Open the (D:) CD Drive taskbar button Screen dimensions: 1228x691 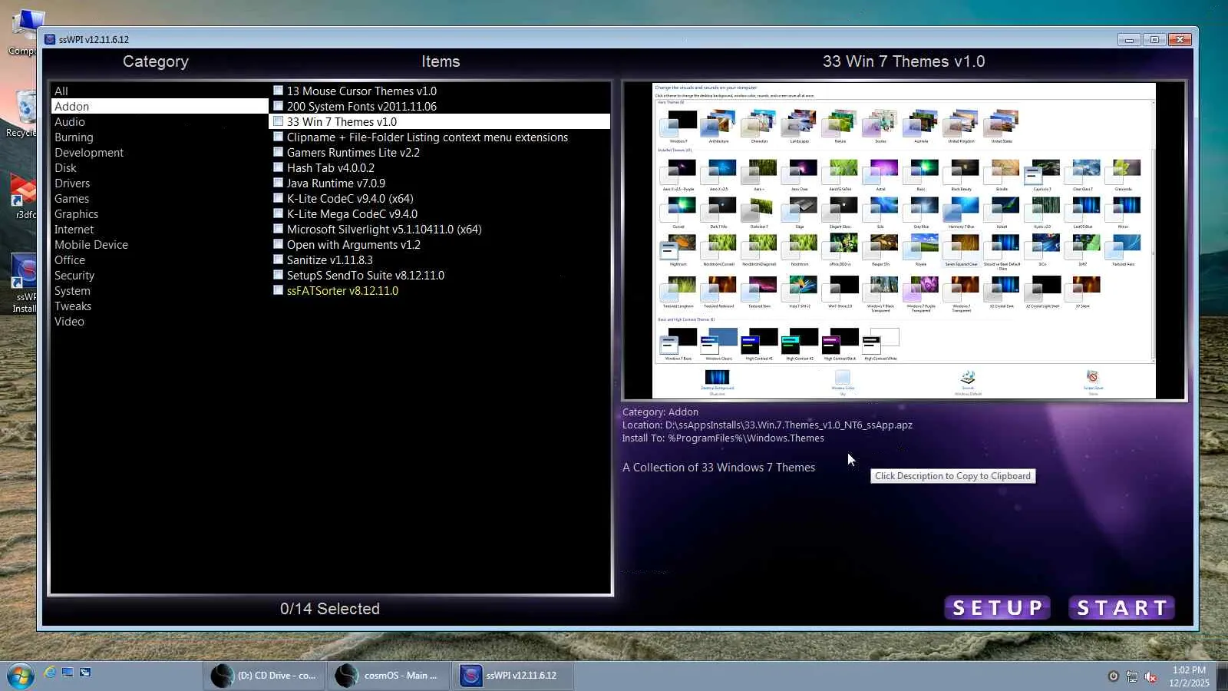pos(265,676)
